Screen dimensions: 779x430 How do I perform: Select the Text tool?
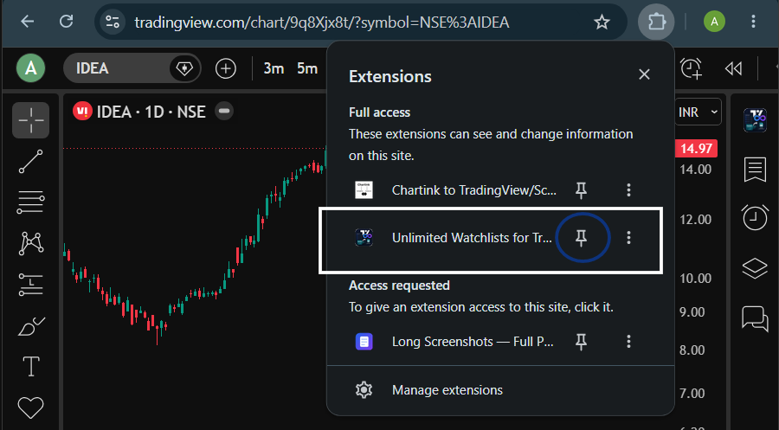(31, 367)
